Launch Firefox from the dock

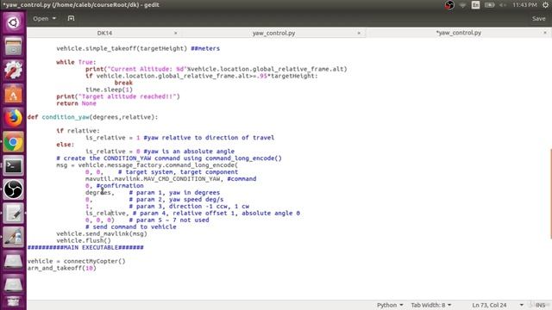(x=13, y=118)
